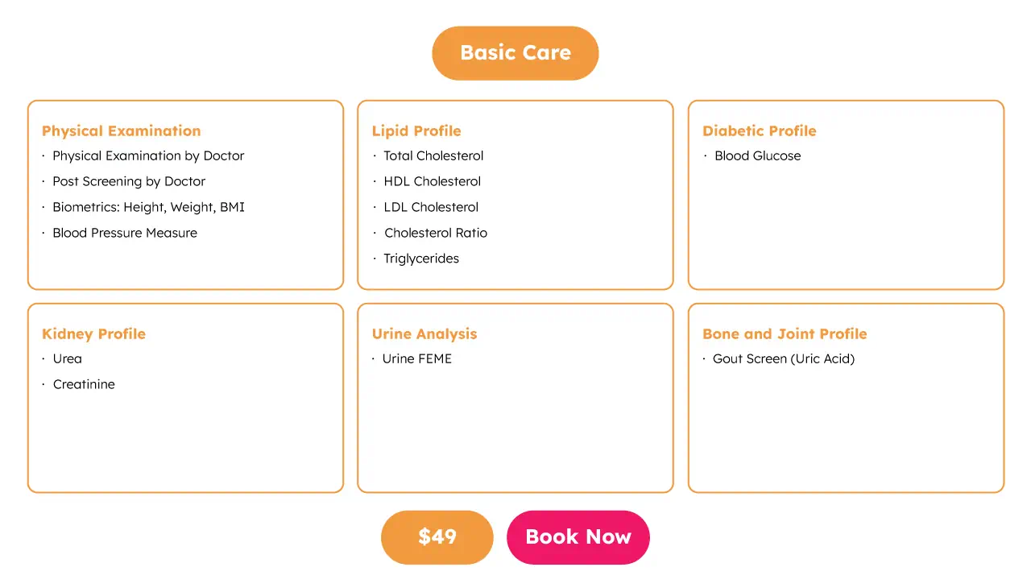Click the Diabetic Profile heading

(x=759, y=131)
